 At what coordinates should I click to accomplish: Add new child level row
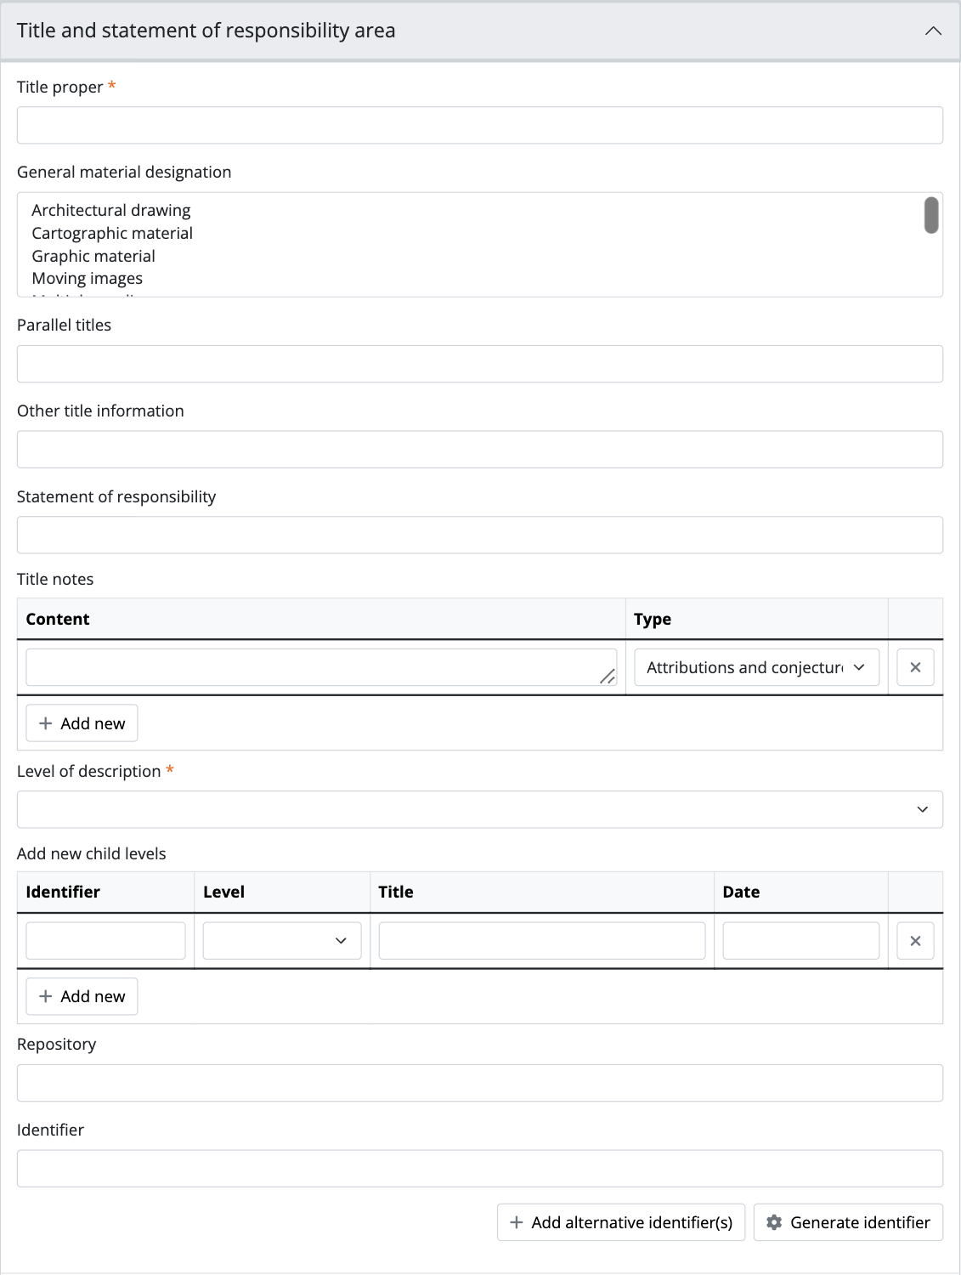82,996
